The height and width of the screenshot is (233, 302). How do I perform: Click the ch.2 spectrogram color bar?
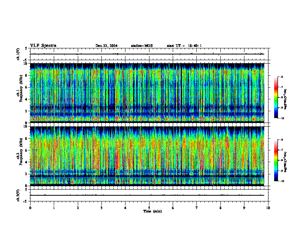276,160
